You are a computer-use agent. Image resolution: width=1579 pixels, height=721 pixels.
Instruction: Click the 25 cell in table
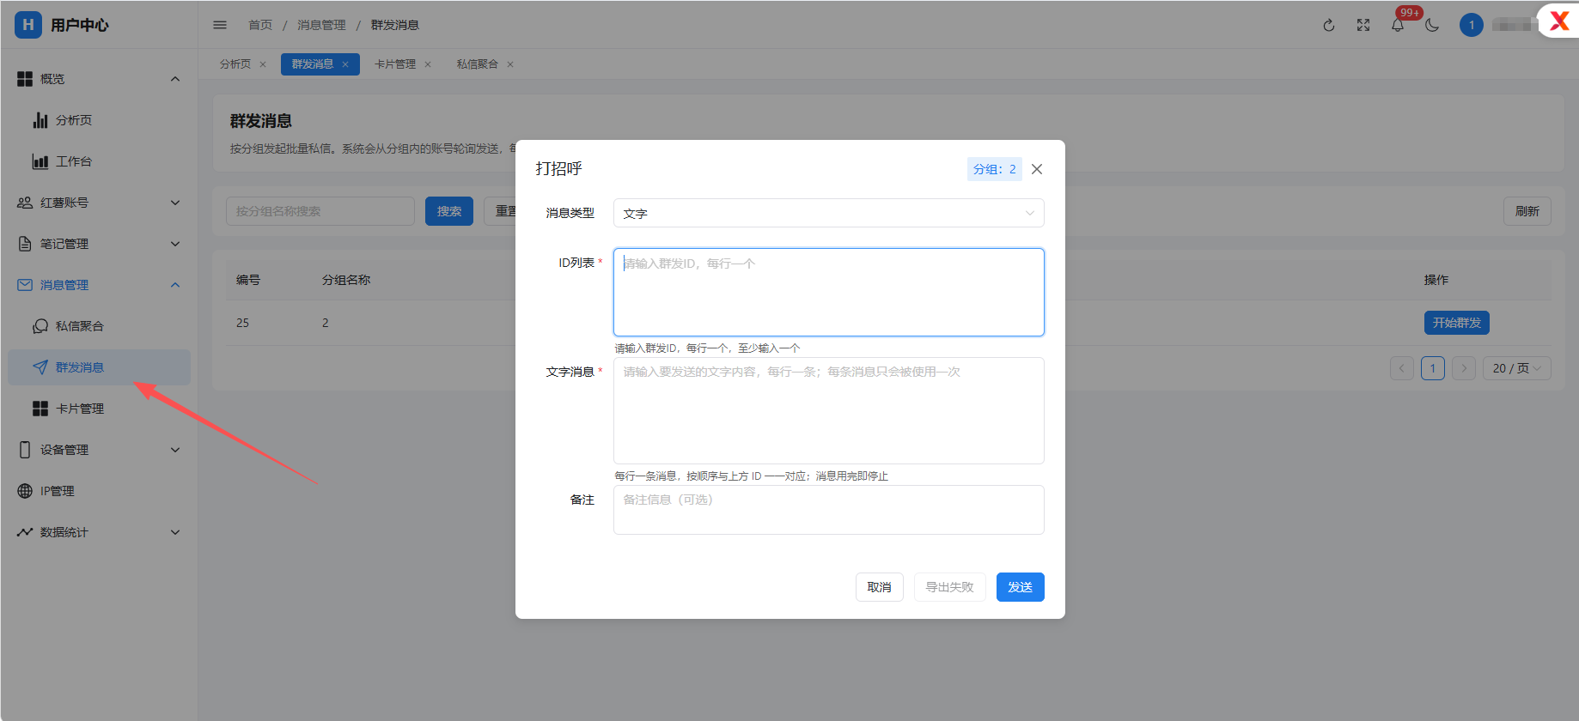[243, 323]
